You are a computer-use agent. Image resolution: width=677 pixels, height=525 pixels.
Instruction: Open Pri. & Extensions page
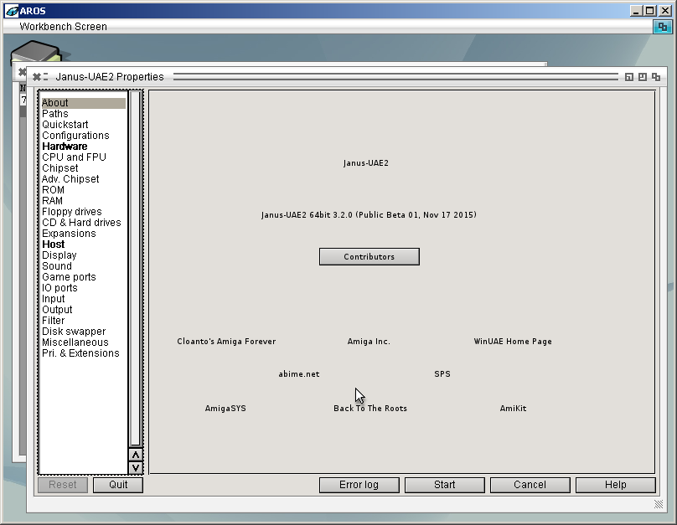[x=83, y=353]
